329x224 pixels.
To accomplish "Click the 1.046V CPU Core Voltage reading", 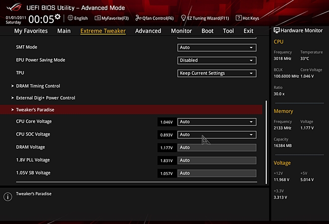I will tap(166, 122).
